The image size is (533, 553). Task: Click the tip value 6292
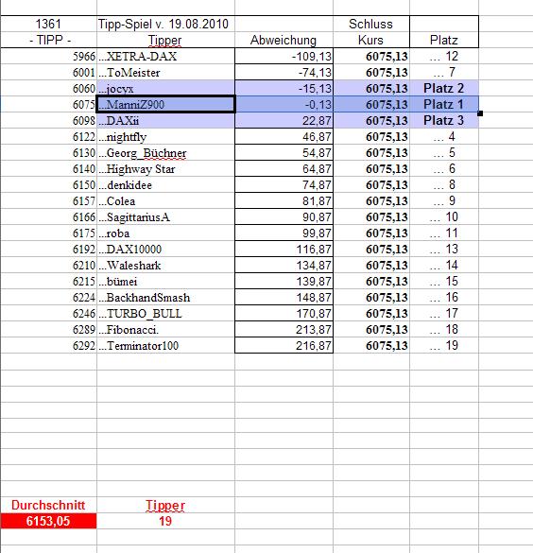coord(48,346)
